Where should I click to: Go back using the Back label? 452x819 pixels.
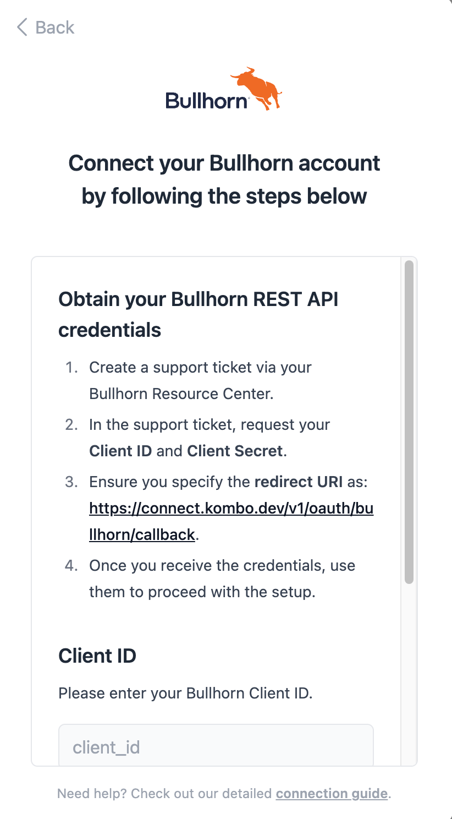[x=54, y=27]
